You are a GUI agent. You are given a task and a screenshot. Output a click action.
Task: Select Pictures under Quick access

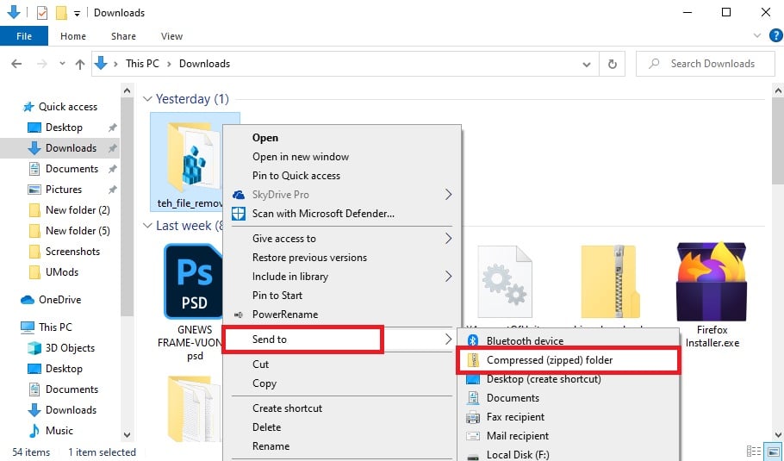pyautogui.click(x=64, y=190)
